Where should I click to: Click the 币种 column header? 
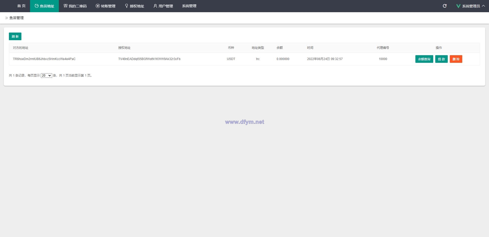point(231,48)
